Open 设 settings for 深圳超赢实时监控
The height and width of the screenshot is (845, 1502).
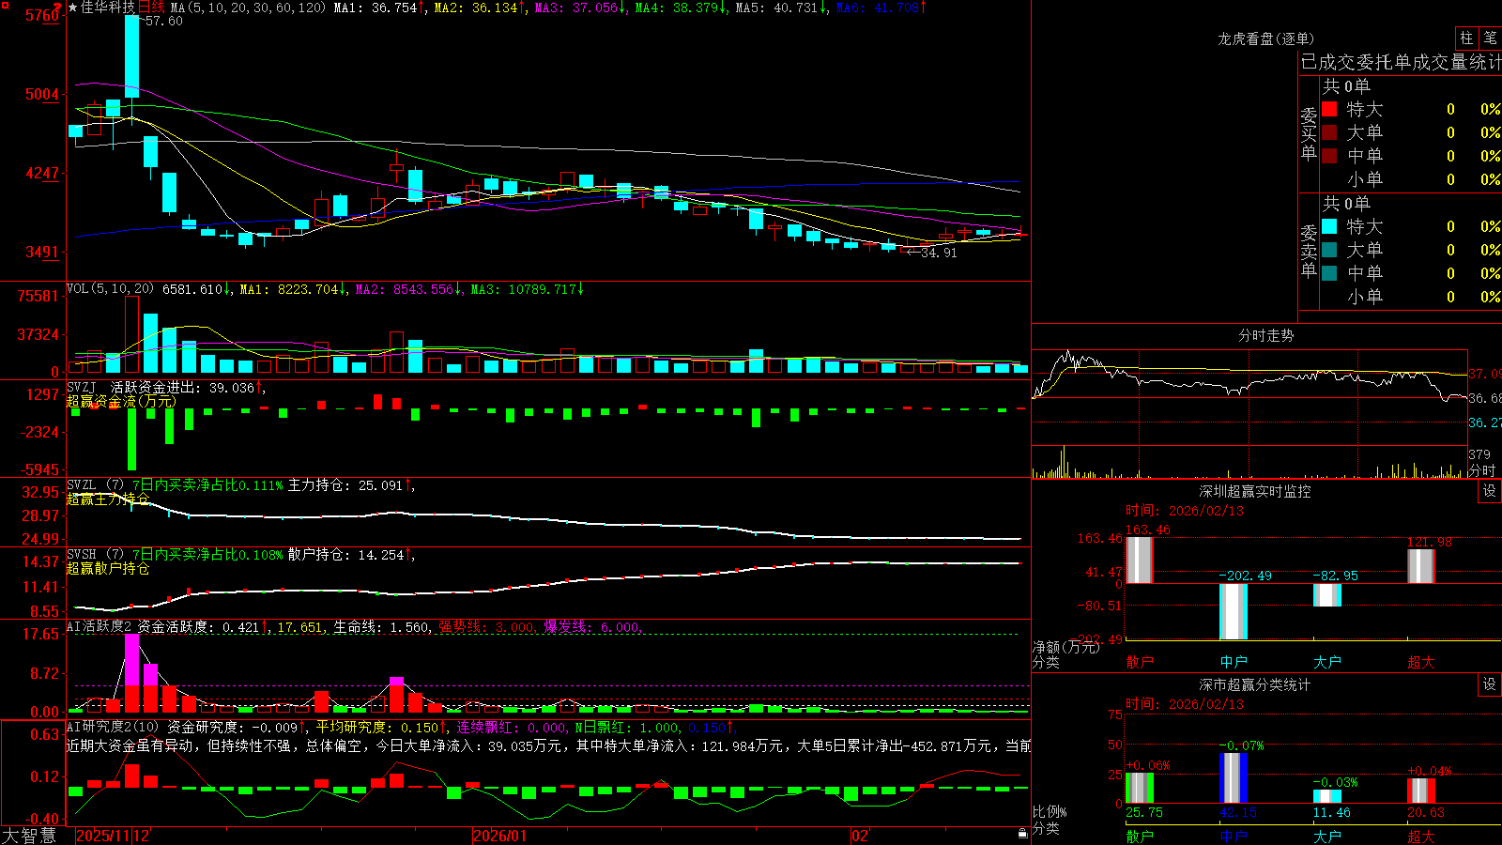(1490, 491)
